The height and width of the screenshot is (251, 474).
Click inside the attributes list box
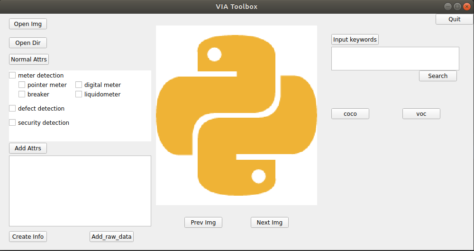click(x=80, y=191)
